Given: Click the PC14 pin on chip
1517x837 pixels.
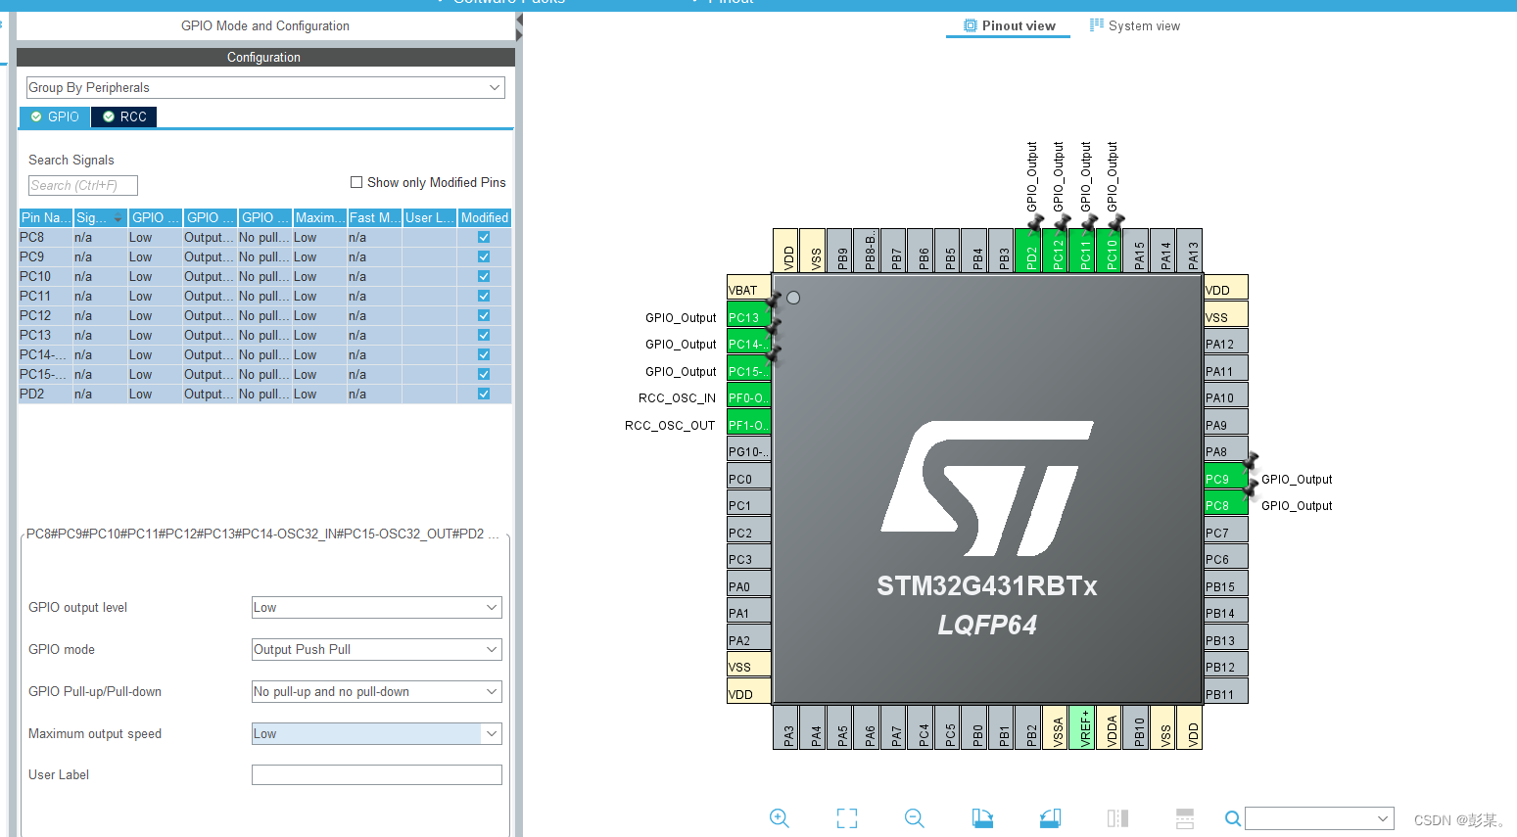Looking at the screenshot, I should coord(748,344).
